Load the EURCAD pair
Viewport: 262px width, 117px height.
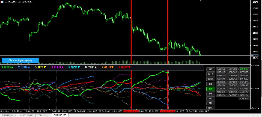(233, 79)
